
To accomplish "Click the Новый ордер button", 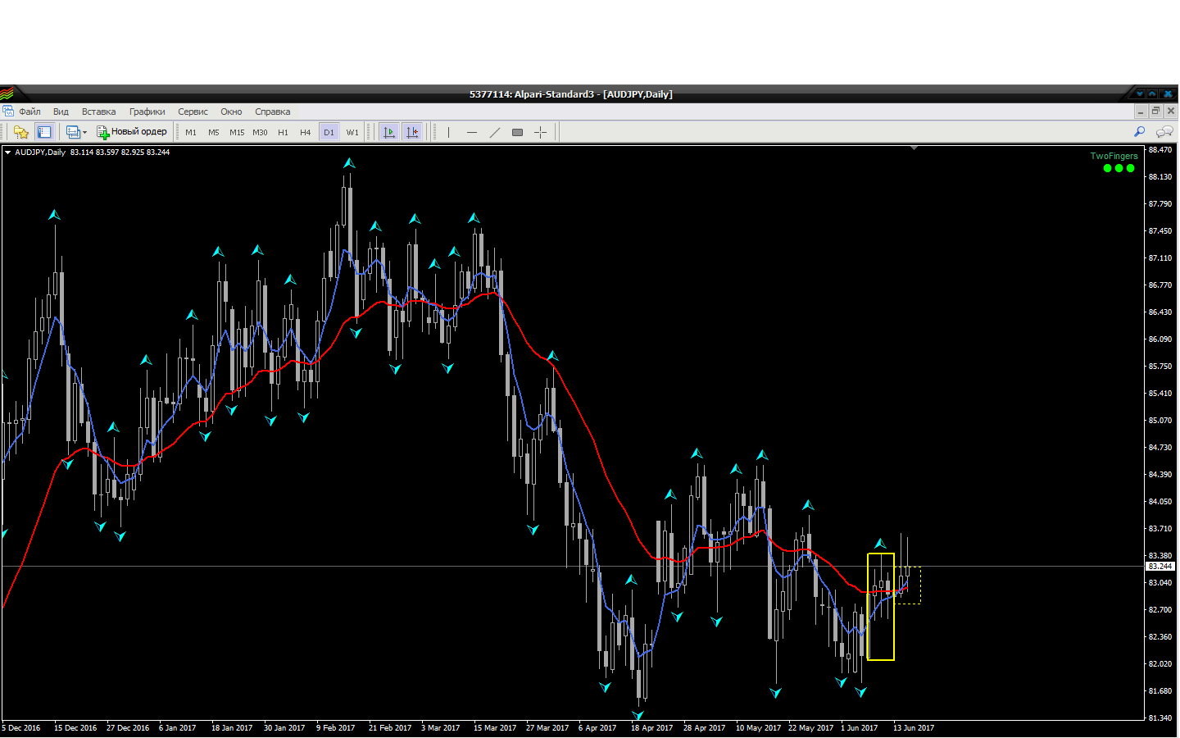I will 131,132.
